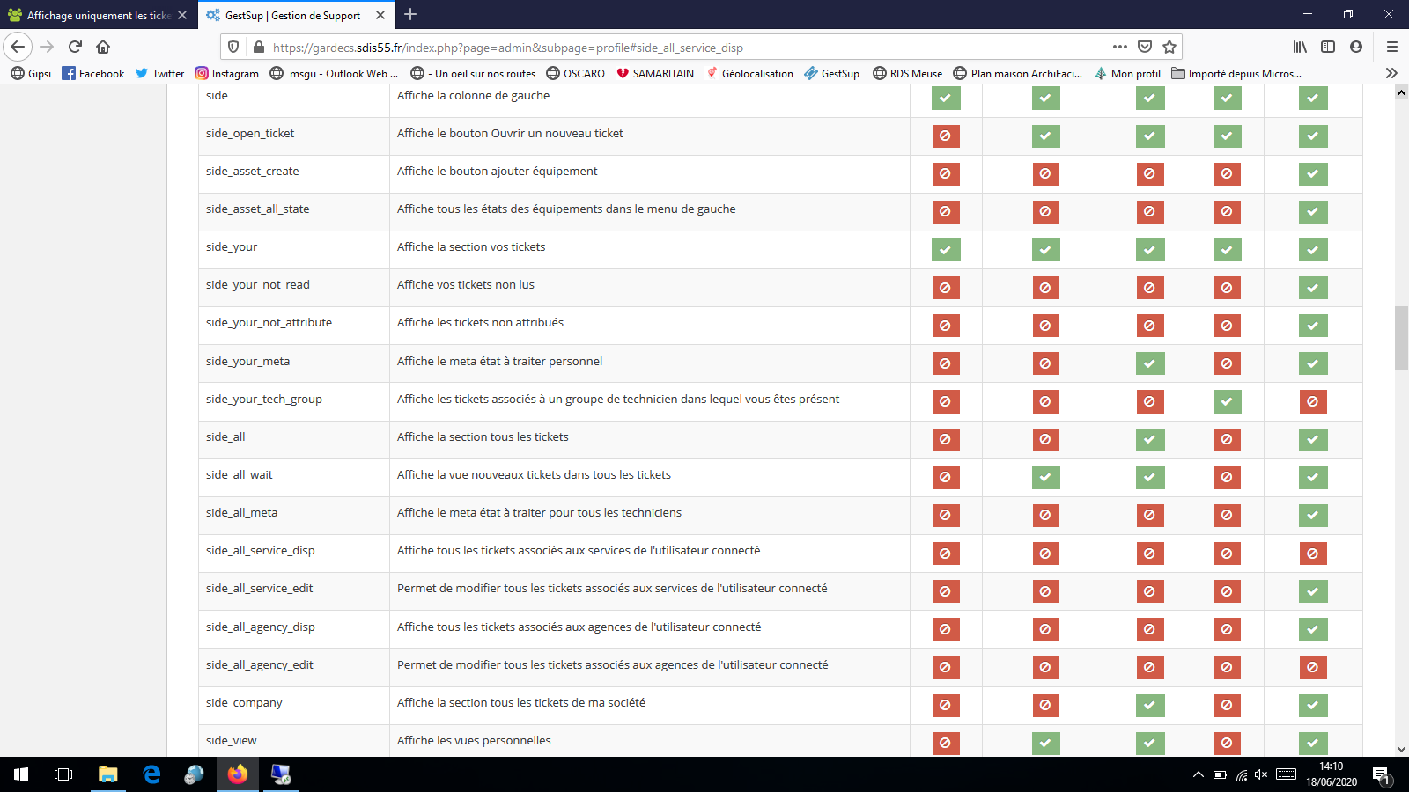
Task: Open the Firefox account icon
Action: pyautogui.click(x=1356, y=47)
